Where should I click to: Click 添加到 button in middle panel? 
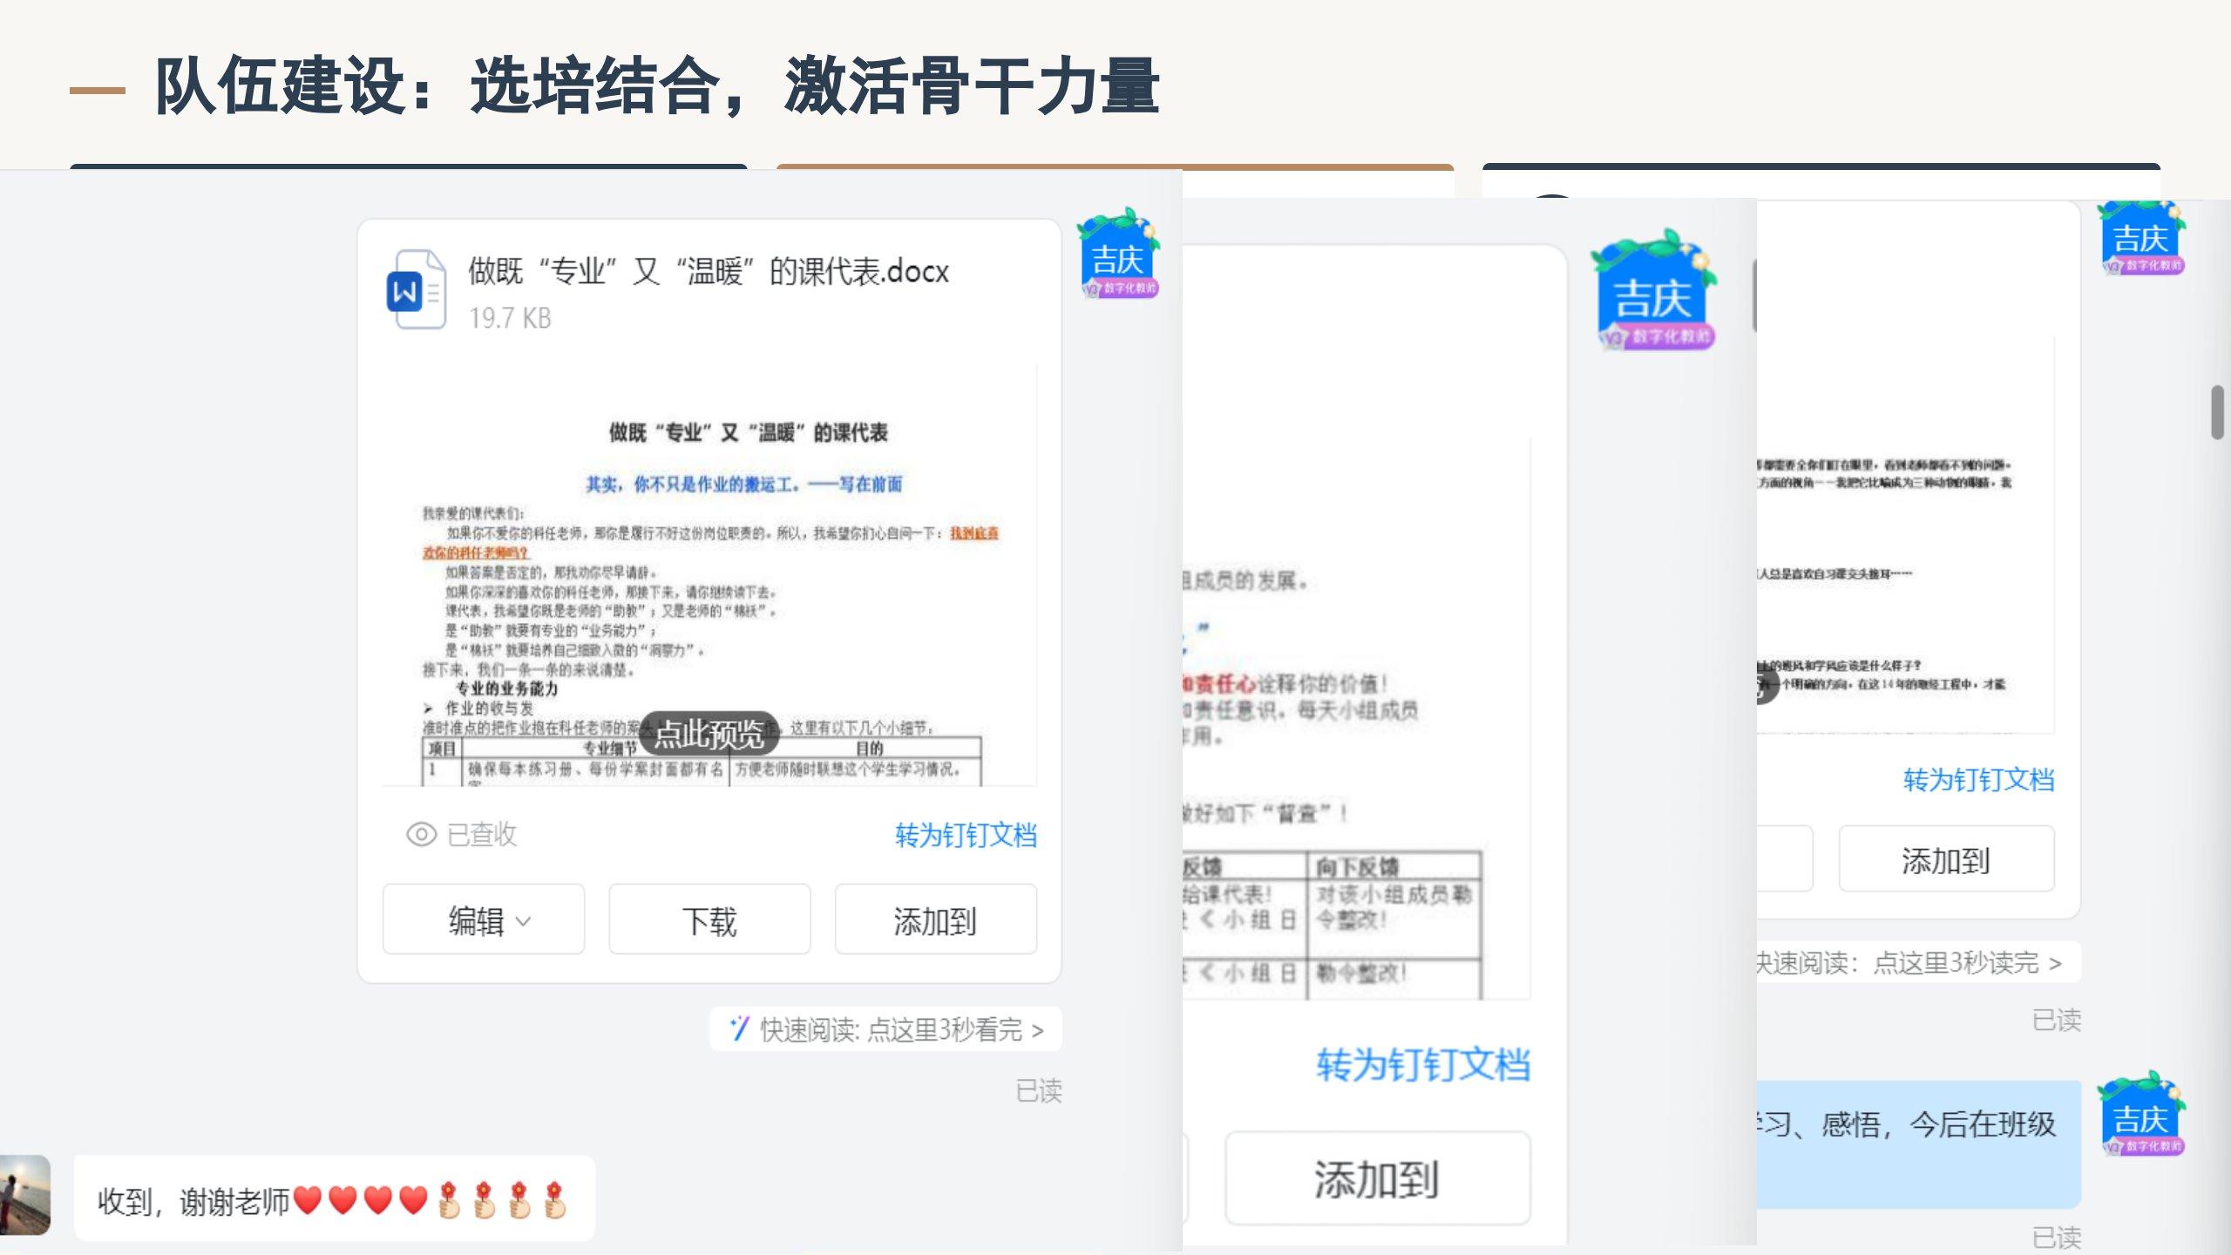pyautogui.click(x=1377, y=1179)
